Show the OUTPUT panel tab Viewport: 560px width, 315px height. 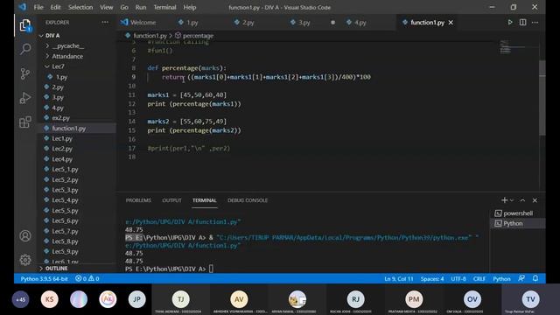(x=171, y=200)
